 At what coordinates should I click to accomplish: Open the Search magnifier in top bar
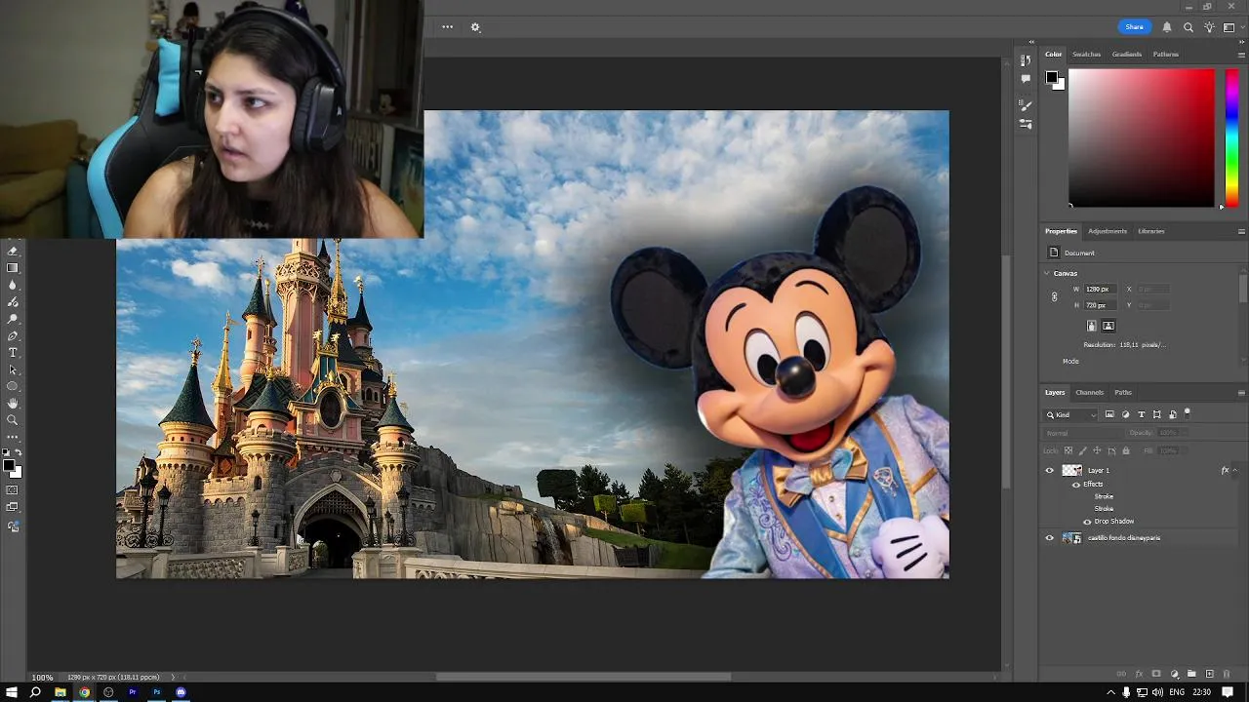click(1189, 27)
